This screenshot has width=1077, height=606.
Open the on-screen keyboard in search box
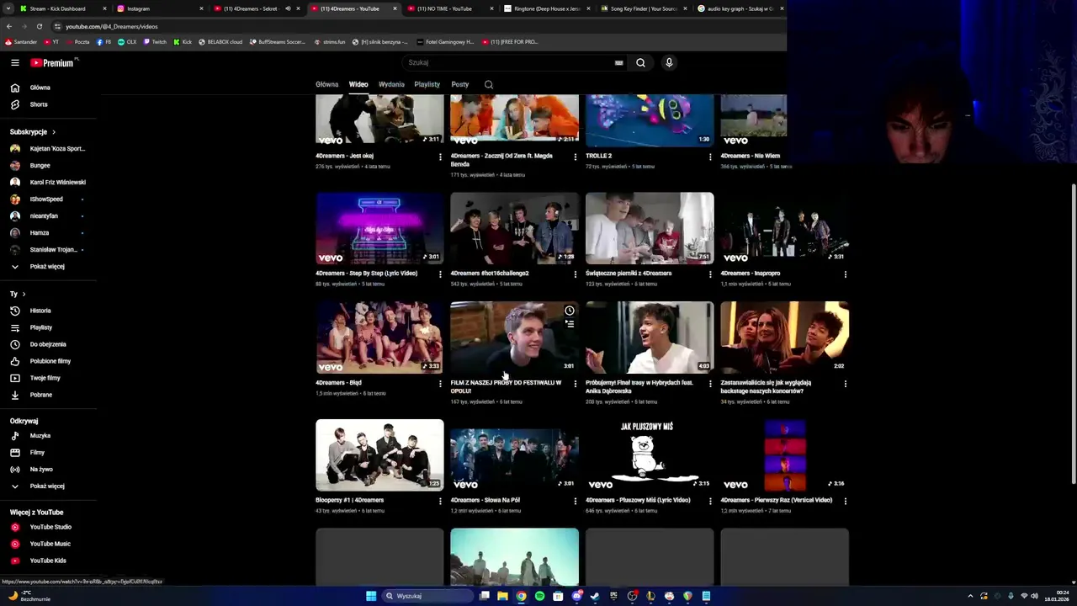pyautogui.click(x=618, y=62)
